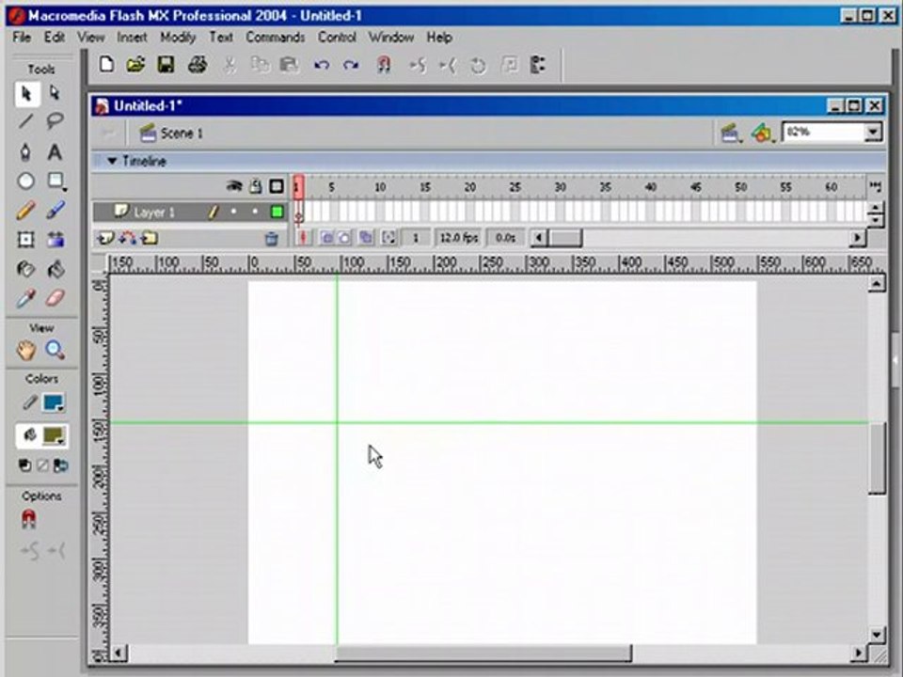Viewport: 903px width, 677px height.
Task: Click the Cut toolbar icon
Action: point(230,65)
